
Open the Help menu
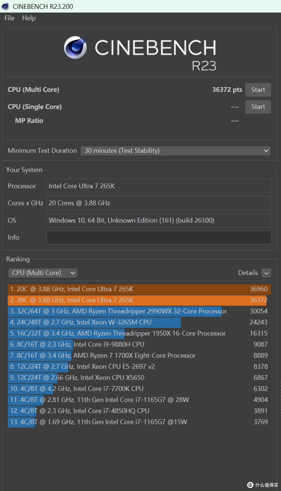tap(29, 18)
